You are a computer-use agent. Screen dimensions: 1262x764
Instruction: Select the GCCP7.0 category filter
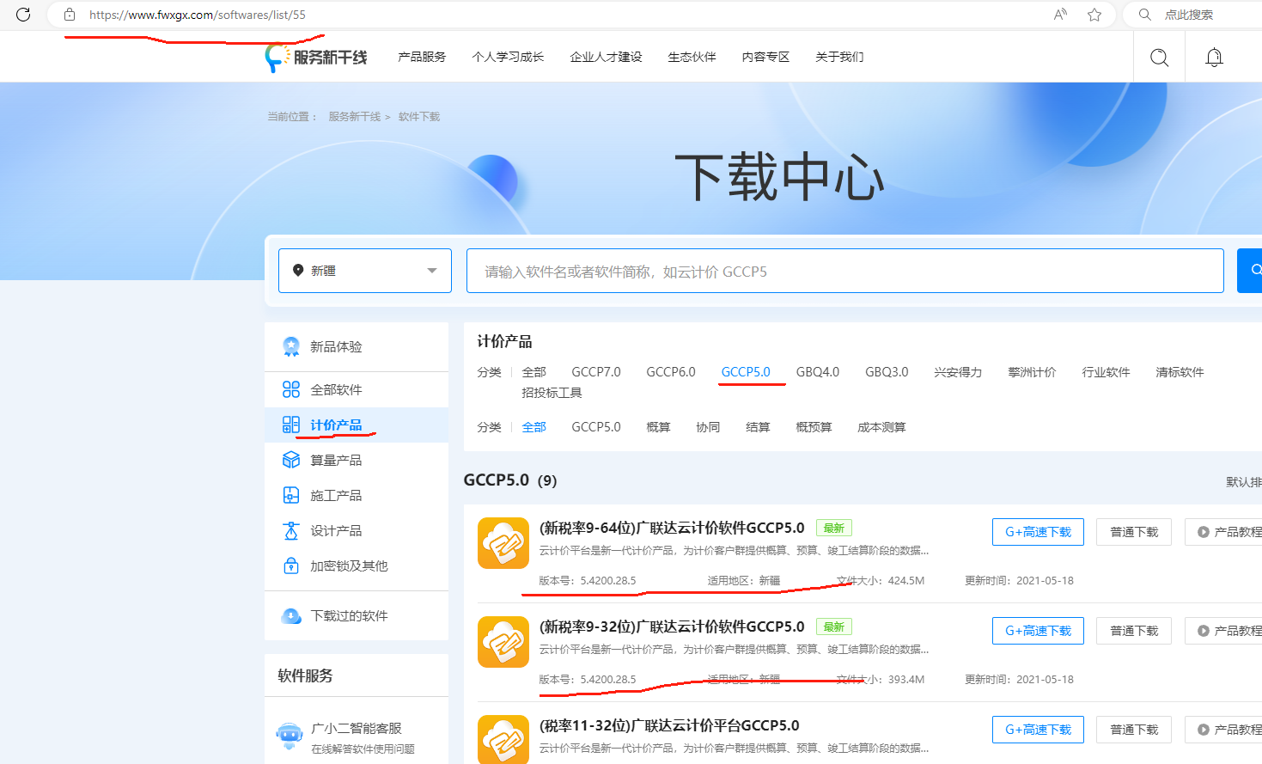[x=596, y=372]
